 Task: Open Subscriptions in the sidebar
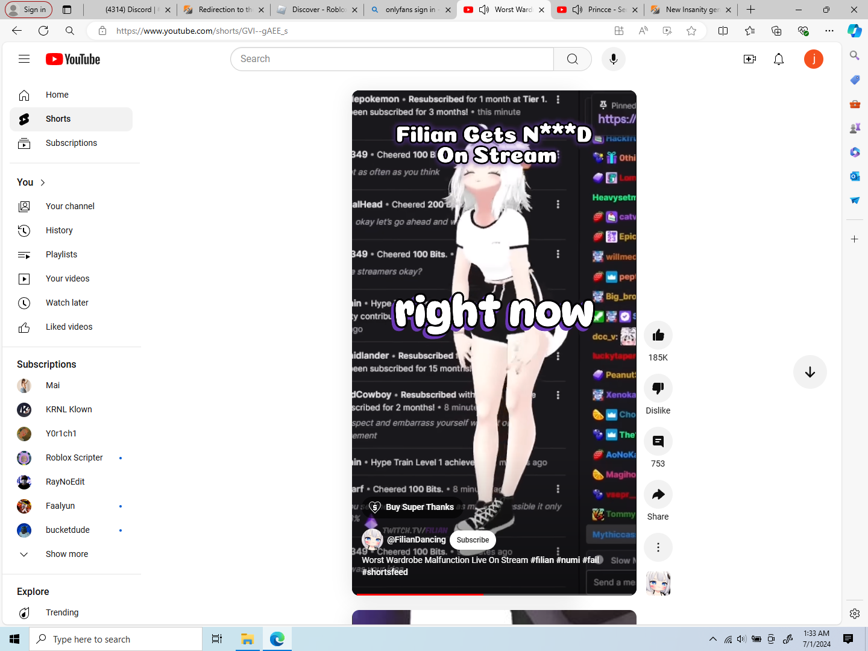click(71, 143)
